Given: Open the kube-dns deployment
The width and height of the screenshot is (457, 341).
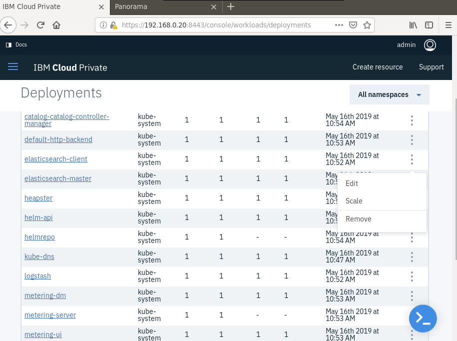Looking at the screenshot, I should coord(39,256).
